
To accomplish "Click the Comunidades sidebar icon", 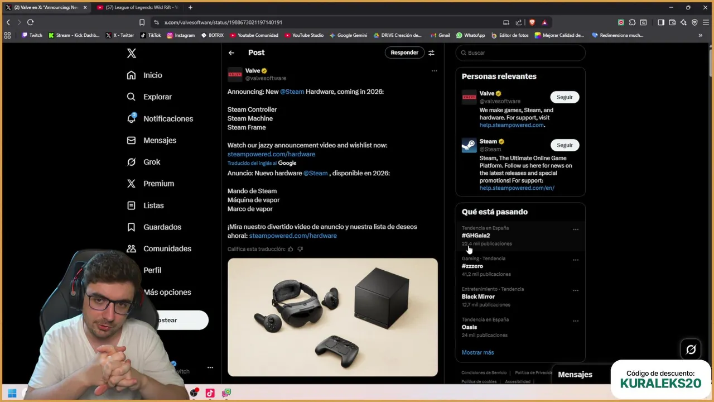I will coord(131,248).
